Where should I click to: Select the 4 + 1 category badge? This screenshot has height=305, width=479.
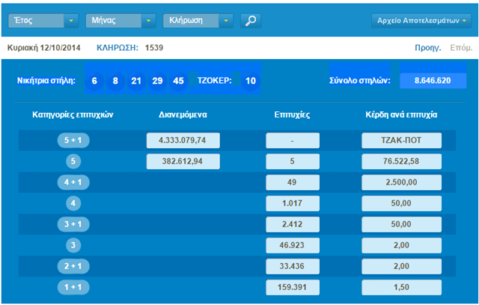pos(73,182)
